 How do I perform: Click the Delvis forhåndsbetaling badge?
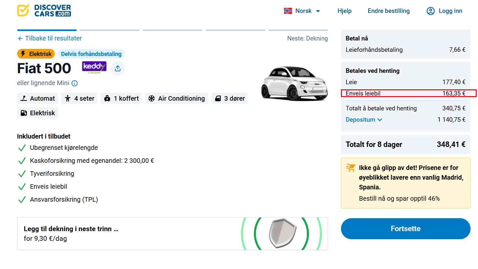point(91,54)
